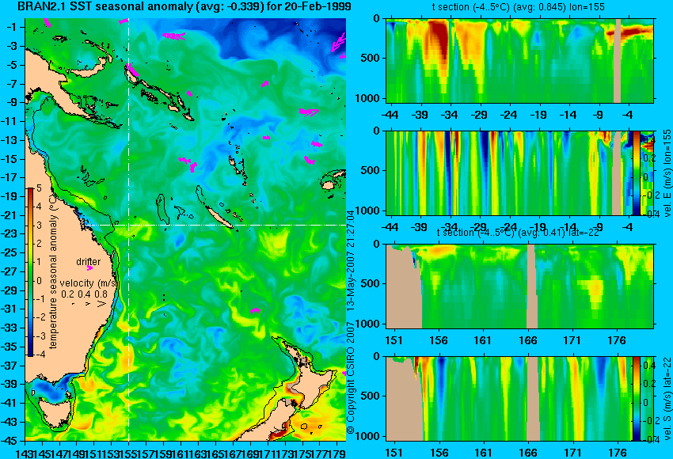Click the BRAN2.1 SST seasonal anomaly title
The height and width of the screenshot is (459, 673).
(x=184, y=6)
